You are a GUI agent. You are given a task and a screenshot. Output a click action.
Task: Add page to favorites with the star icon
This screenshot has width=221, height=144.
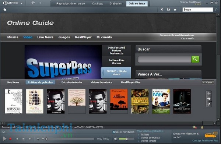point(175,10)
